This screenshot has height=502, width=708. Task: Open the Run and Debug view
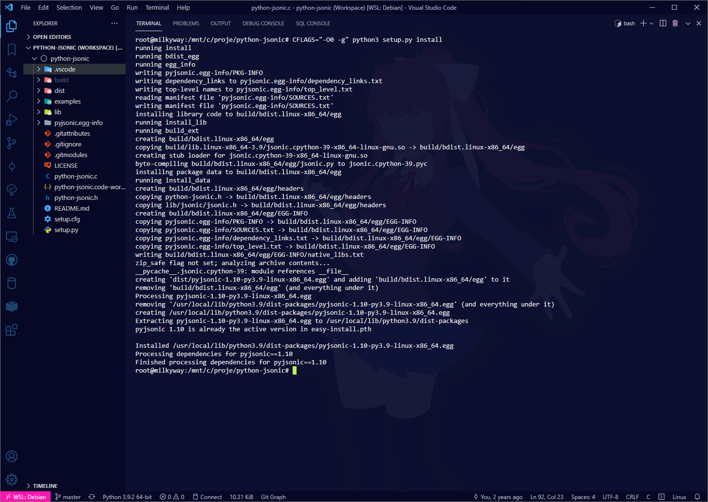pyautogui.click(x=12, y=120)
